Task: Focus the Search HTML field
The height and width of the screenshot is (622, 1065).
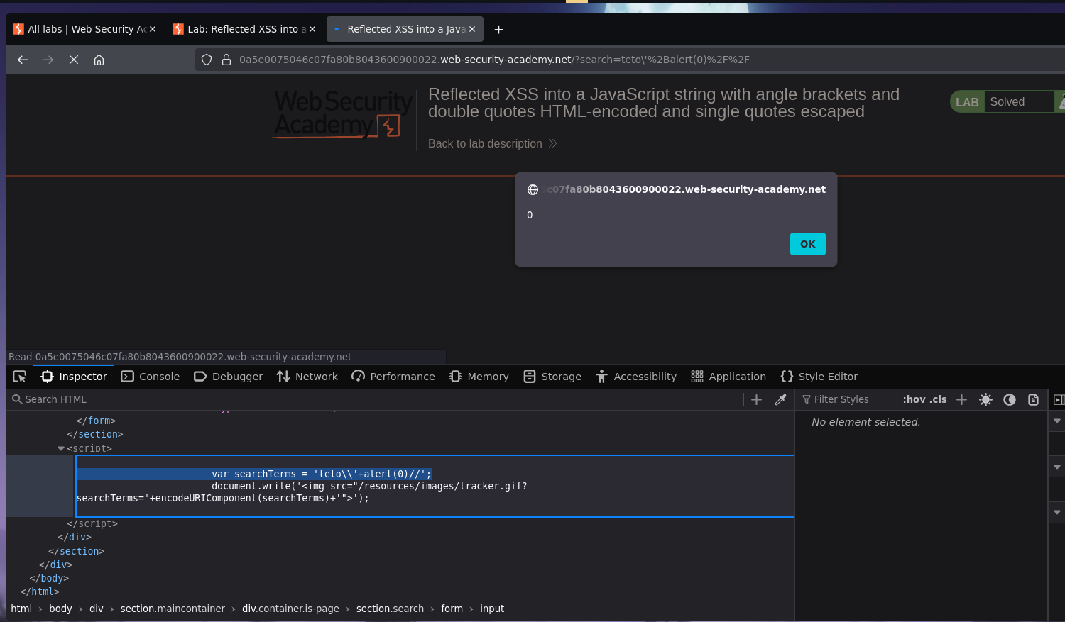Action: click(x=374, y=399)
